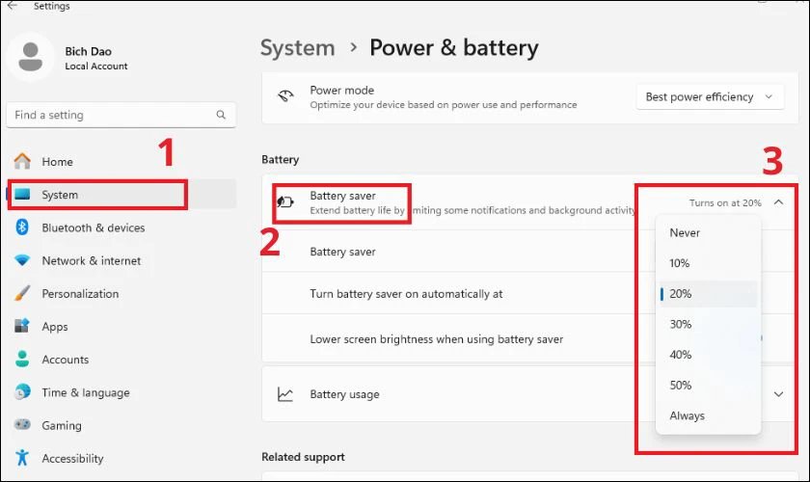
Task: Click the Gaming controller icon
Action: 22,425
